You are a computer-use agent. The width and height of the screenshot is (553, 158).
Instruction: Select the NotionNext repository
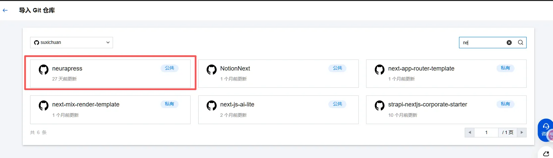tap(235, 69)
